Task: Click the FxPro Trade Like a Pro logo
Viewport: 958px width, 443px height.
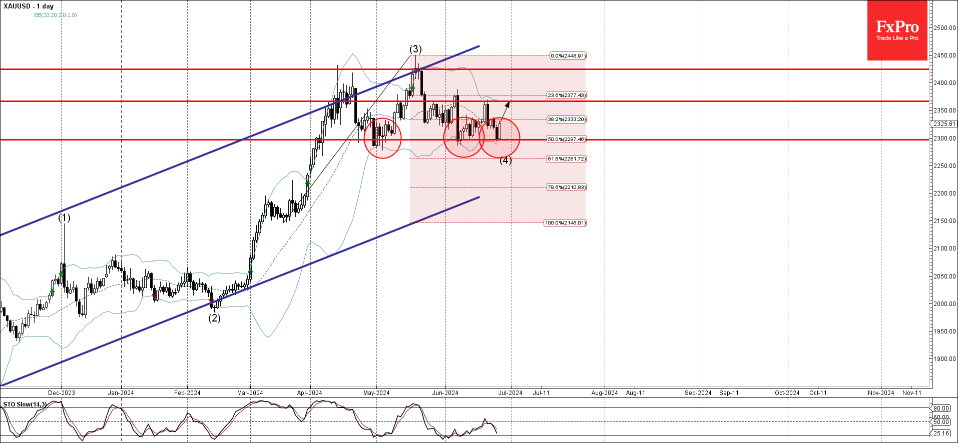Action: [x=897, y=30]
